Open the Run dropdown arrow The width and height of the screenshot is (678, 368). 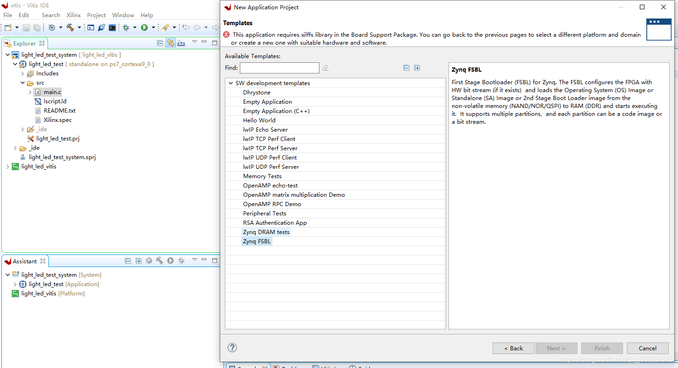point(153,28)
